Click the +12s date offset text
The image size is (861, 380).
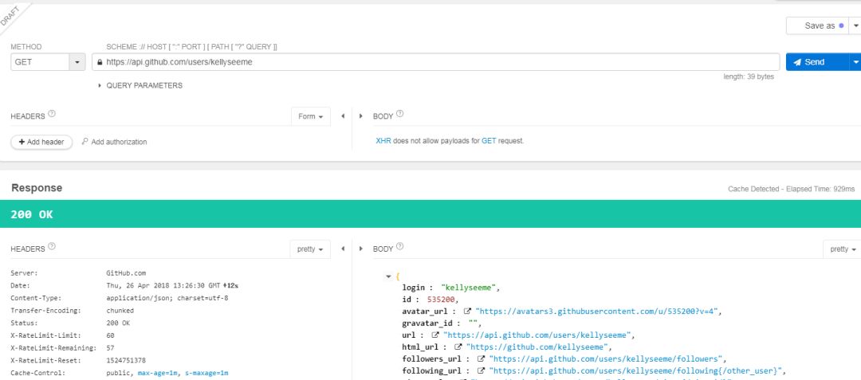pos(230,285)
